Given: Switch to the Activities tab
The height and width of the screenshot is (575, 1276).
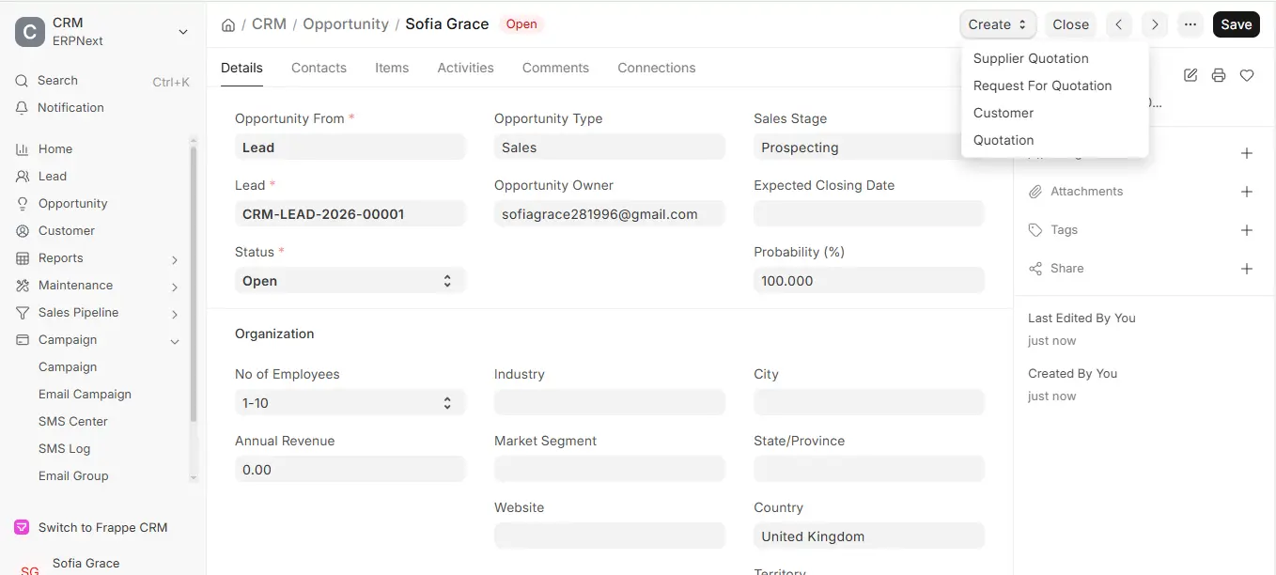Looking at the screenshot, I should 465,68.
